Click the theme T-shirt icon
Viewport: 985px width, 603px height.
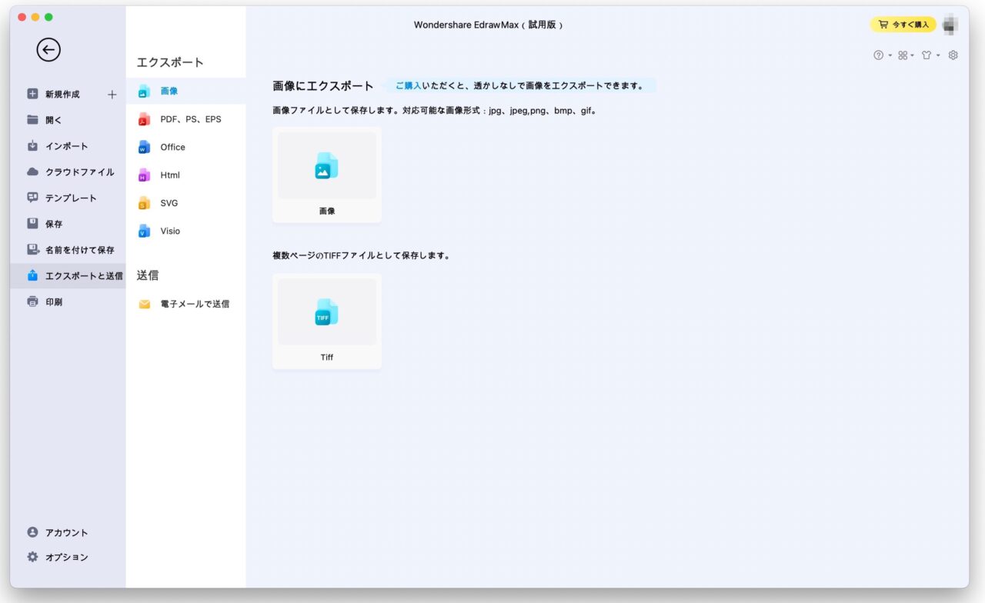pos(926,55)
